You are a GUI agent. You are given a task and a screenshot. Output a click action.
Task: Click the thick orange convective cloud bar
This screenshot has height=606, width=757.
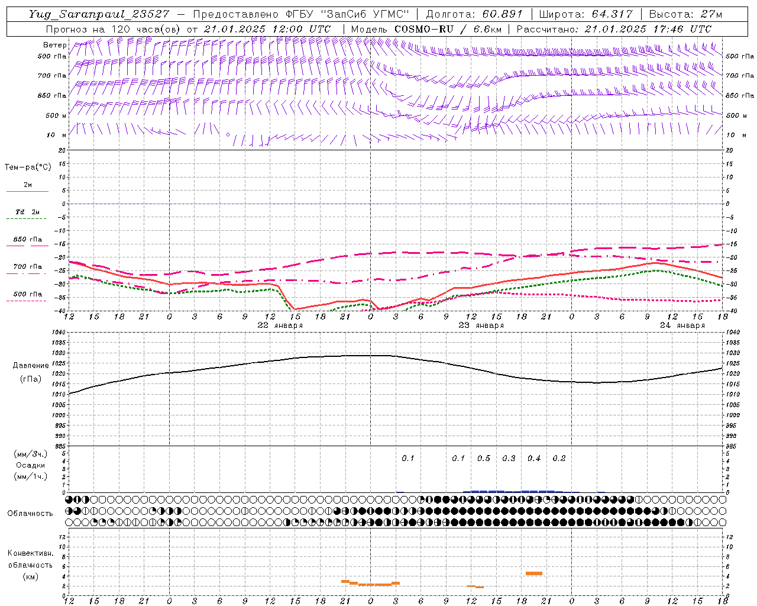pos(533,573)
